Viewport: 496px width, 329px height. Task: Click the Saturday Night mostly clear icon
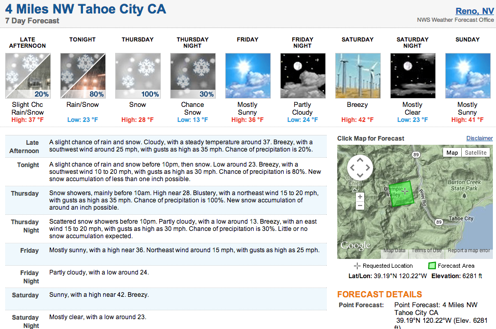(413, 76)
